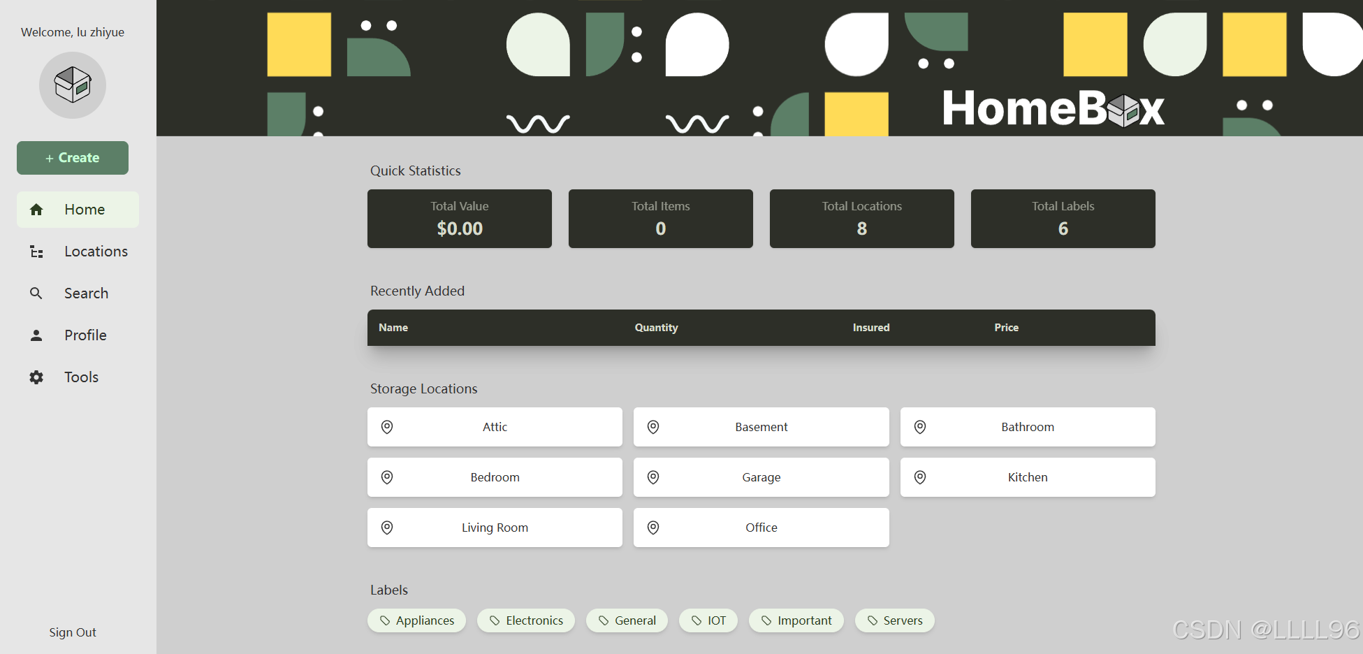Click the green Create button
Viewport: 1363px width, 654px height.
(73, 158)
